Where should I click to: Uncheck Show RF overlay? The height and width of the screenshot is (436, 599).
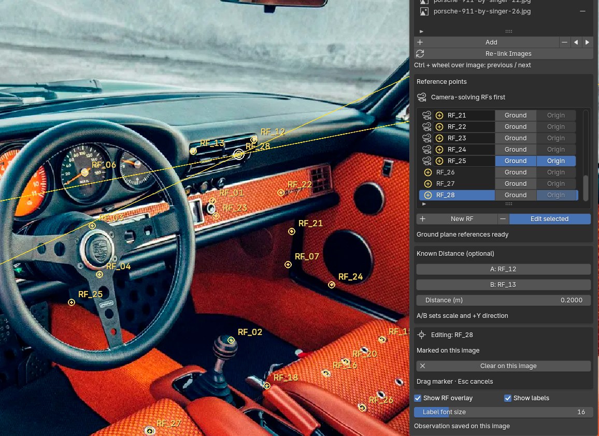click(x=418, y=398)
